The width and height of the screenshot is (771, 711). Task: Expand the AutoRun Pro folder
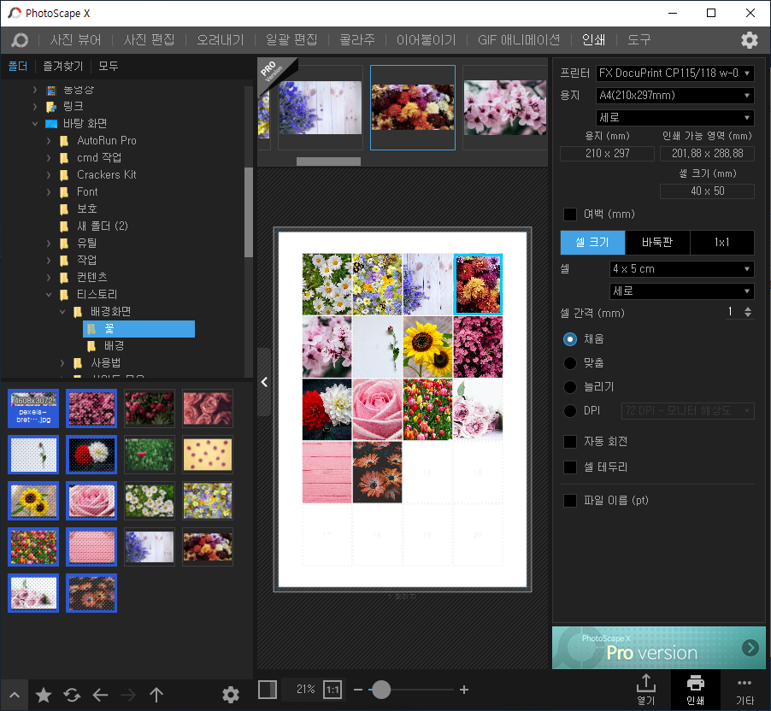48,141
